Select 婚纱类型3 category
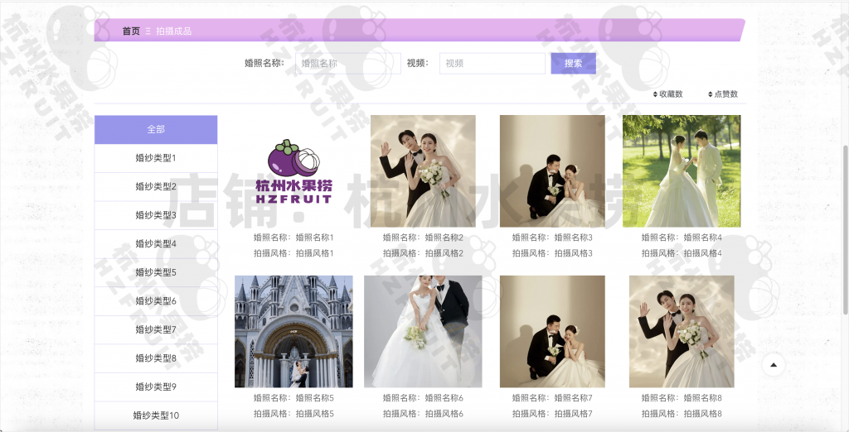This screenshot has height=432, width=849. (x=156, y=215)
